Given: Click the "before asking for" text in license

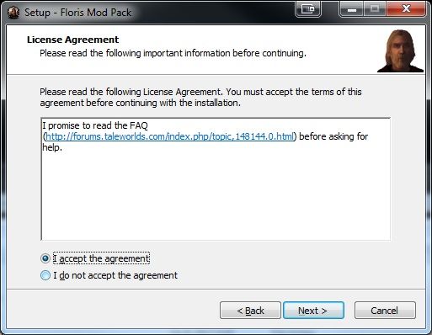Looking at the screenshot, I should (x=333, y=136).
